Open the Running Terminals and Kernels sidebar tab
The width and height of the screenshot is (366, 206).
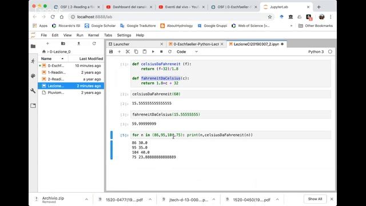(33, 61)
